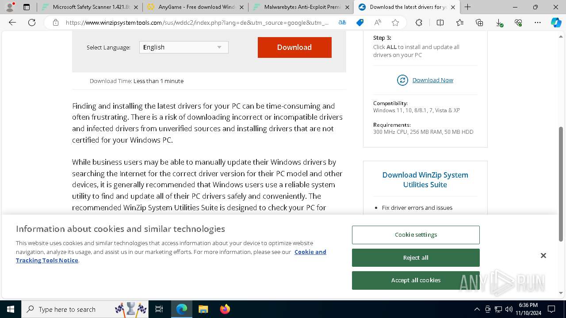Accept all cookies
This screenshot has width=566, height=318.
click(416, 280)
